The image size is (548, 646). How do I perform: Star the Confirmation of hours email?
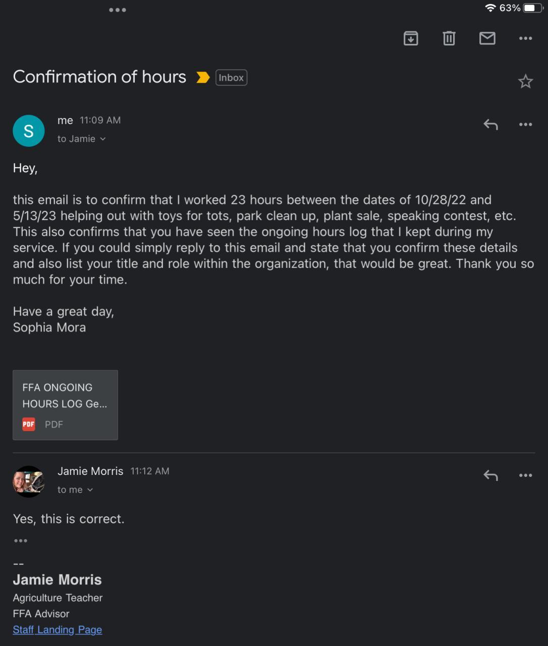pos(525,81)
